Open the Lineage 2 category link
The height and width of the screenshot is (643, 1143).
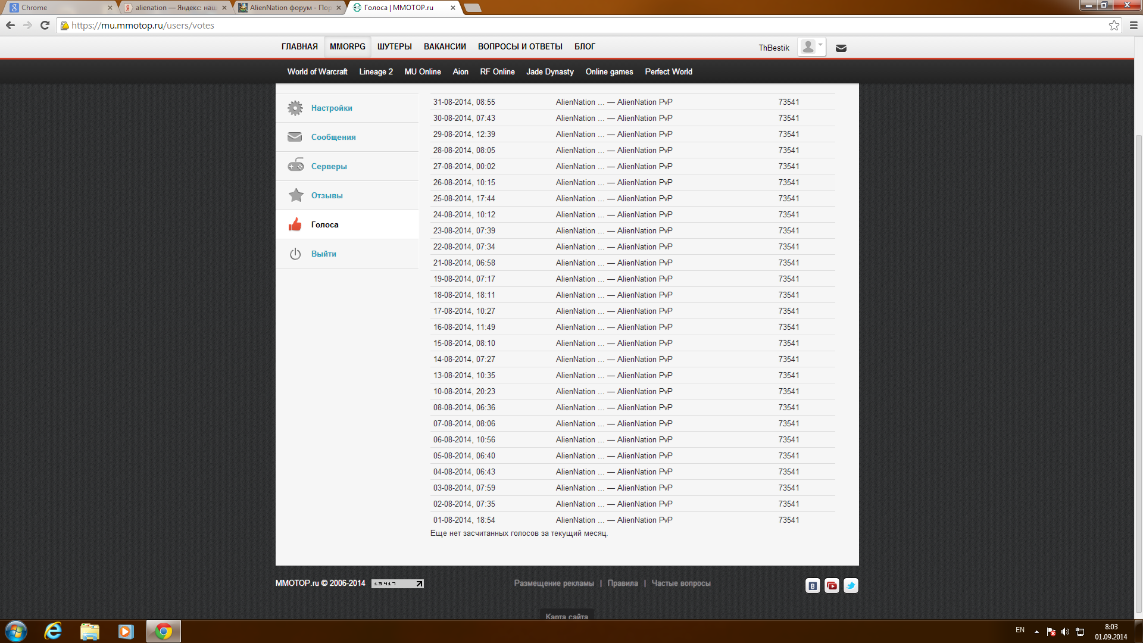click(x=376, y=72)
